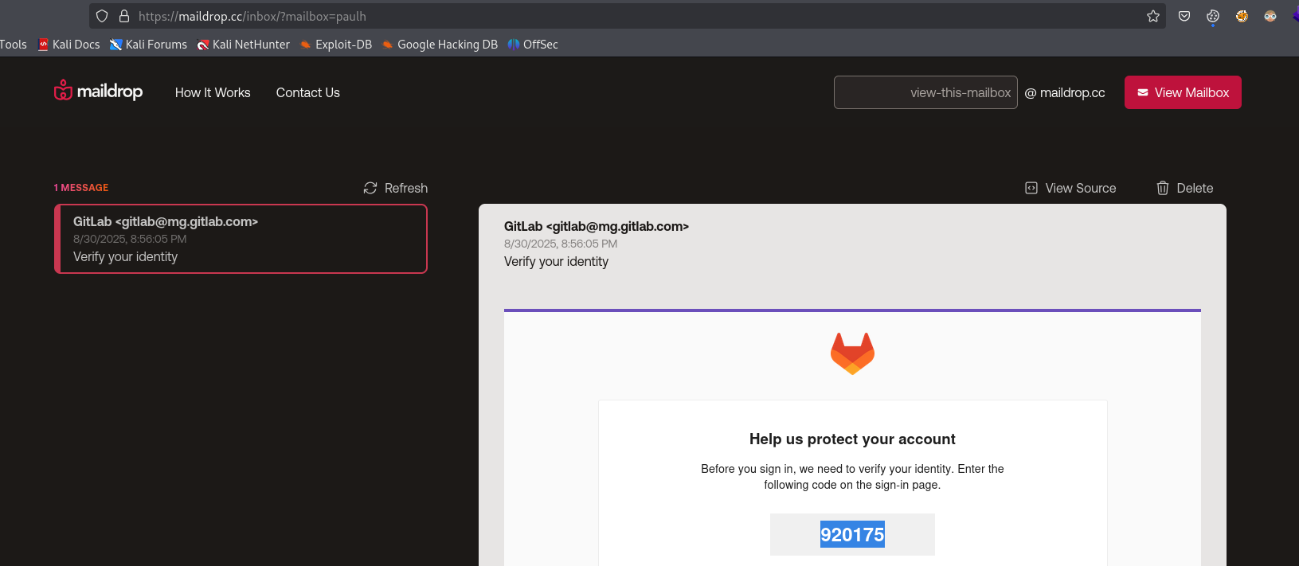This screenshot has width=1299, height=566.
Task: Click the Help us protect your account heading
Action: click(852, 439)
